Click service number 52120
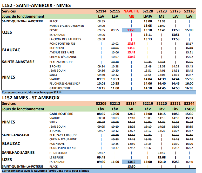This screenshot has height=173, width=202. pyautogui.click(x=148, y=11)
